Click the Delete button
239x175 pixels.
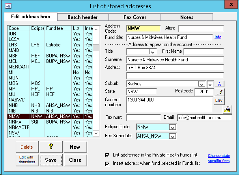click(x=27, y=147)
